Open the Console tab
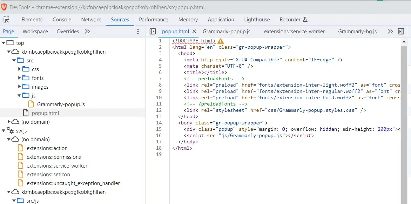Screen dimensions: 411x204 [62, 20]
